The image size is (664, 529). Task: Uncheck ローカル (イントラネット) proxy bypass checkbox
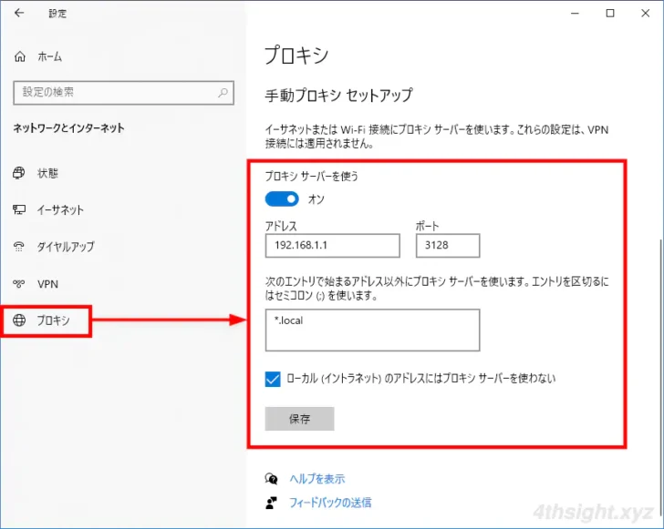click(x=273, y=379)
